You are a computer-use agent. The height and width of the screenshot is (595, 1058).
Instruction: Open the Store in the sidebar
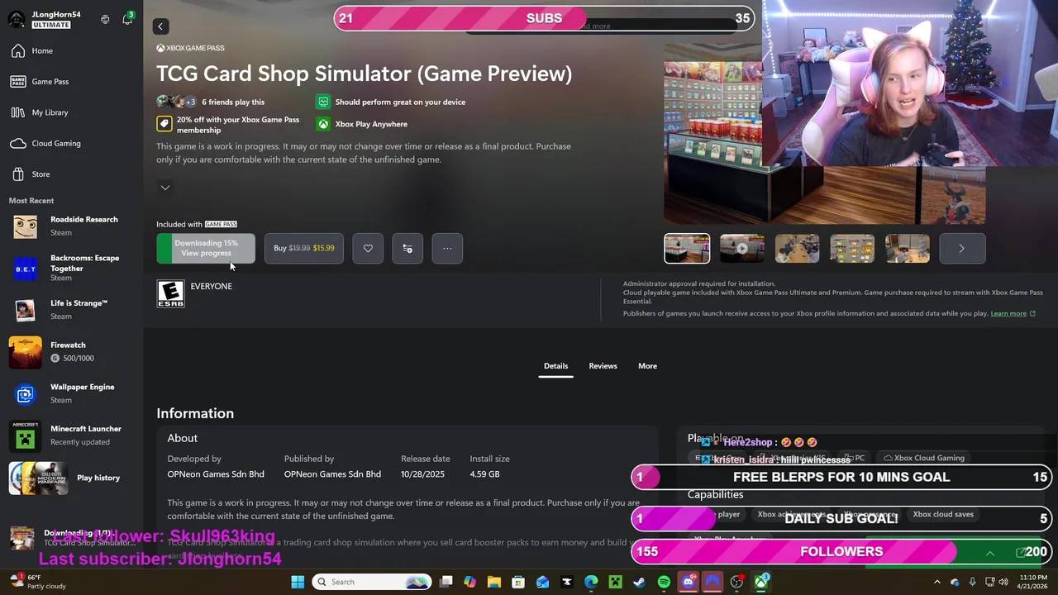(71, 174)
